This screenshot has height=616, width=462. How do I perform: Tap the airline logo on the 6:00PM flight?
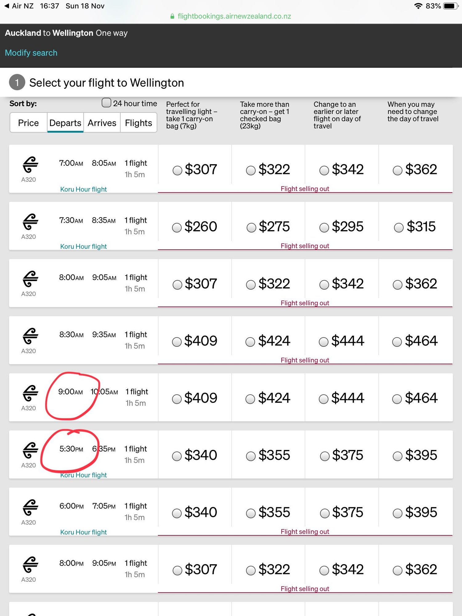pos(30,507)
